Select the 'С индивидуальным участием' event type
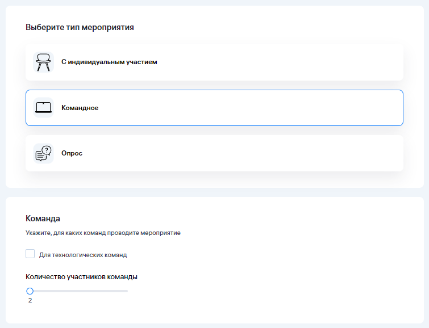The image size is (429, 328). tap(109, 62)
